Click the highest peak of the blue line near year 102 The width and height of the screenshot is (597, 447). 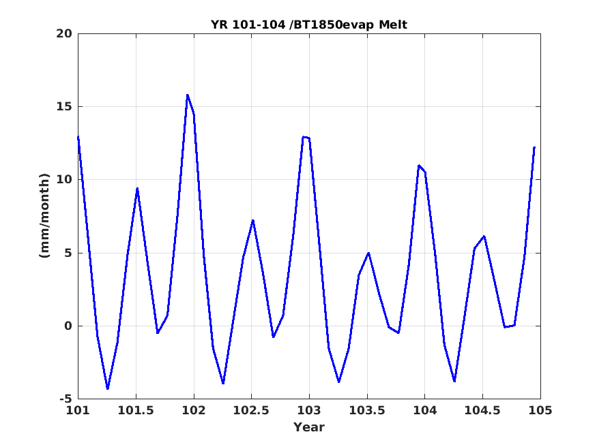pyautogui.click(x=188, y=95)
